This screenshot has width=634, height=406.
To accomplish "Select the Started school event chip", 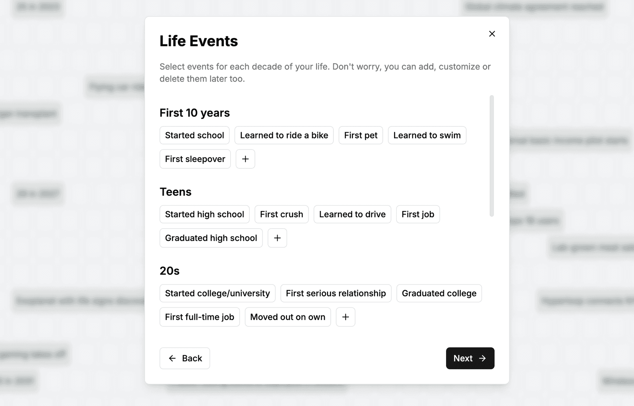I will [x=194, y=135].
